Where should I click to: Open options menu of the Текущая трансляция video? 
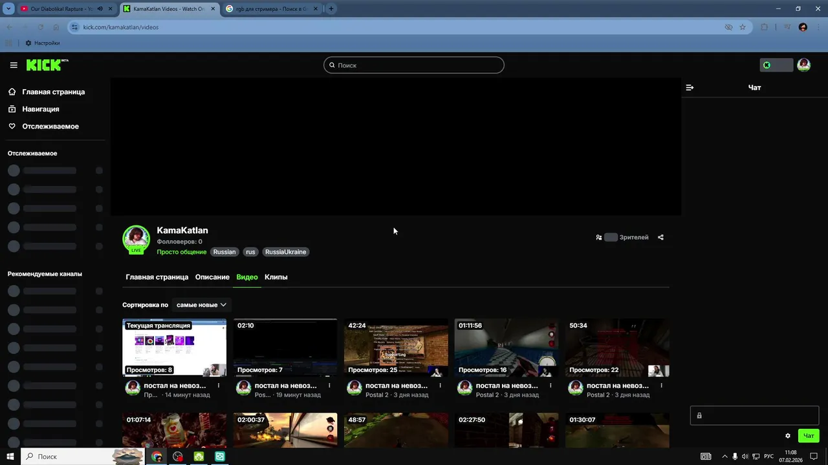pos(219,386)
